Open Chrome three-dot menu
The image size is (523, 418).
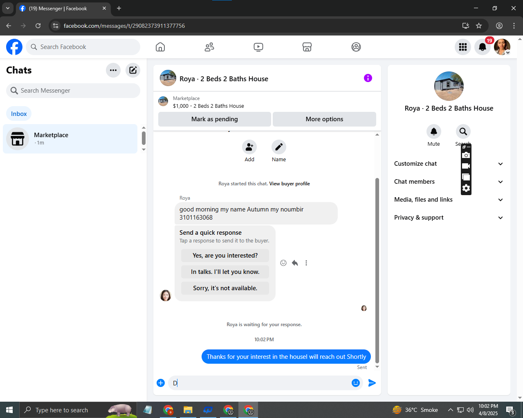point(514,26)
